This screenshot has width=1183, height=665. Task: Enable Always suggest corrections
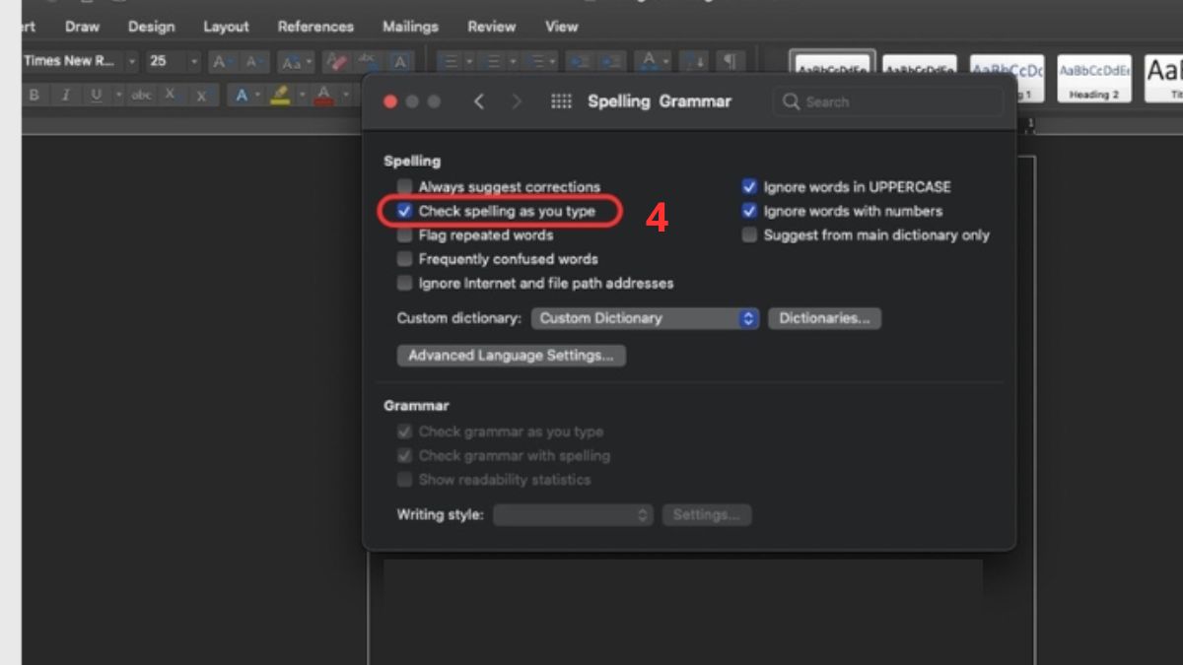click(404, 186)
